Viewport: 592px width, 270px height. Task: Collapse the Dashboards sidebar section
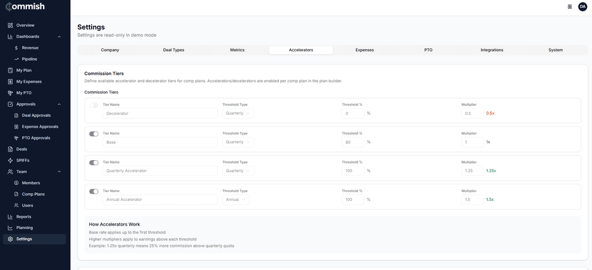pos(59,36)
